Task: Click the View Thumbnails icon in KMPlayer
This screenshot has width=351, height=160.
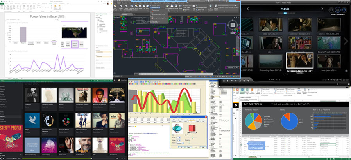Action: pos(338,10)
